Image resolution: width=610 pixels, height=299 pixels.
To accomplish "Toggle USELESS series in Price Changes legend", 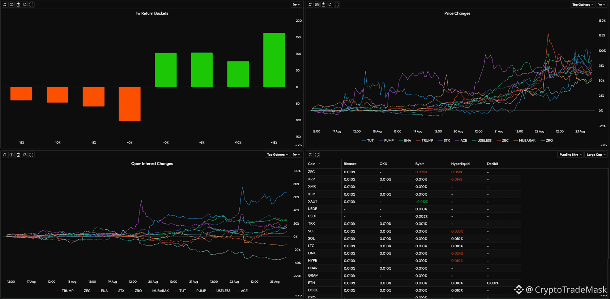I will (x=482, y=141).
